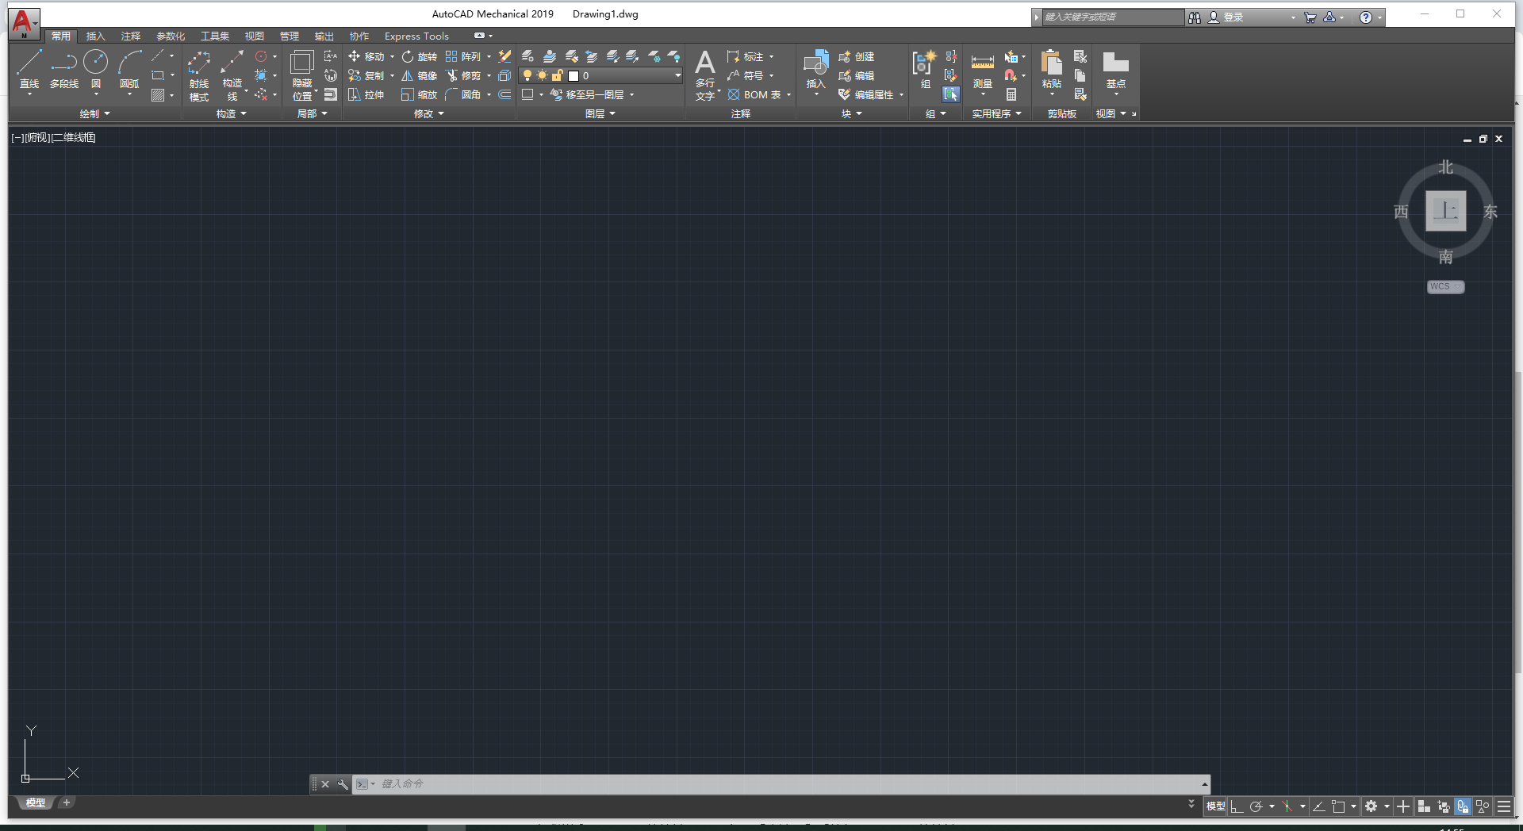Click the 编辑 (Edit block) button
Image resolution: width=1523 pixels, height=831 pixels.
tap(857, 75)
